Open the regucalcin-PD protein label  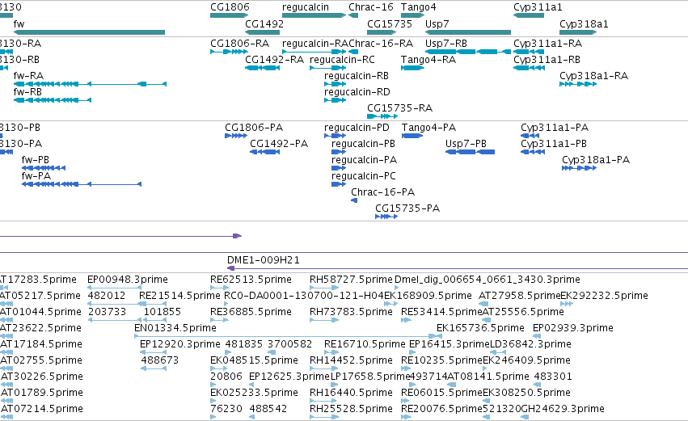(x=357, y=128)
